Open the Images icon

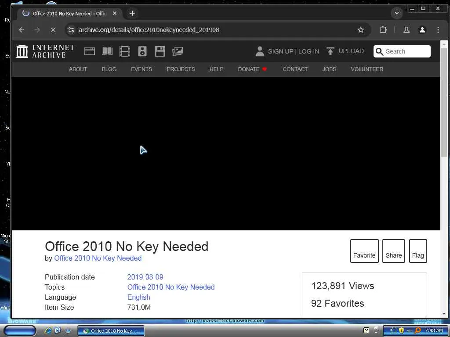coord(178,52)
